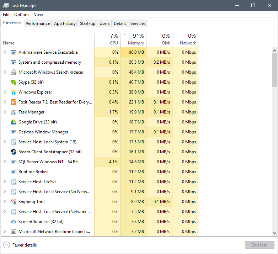
Task: Select the 90.0 MB memory cell
Action: (133, 52)
